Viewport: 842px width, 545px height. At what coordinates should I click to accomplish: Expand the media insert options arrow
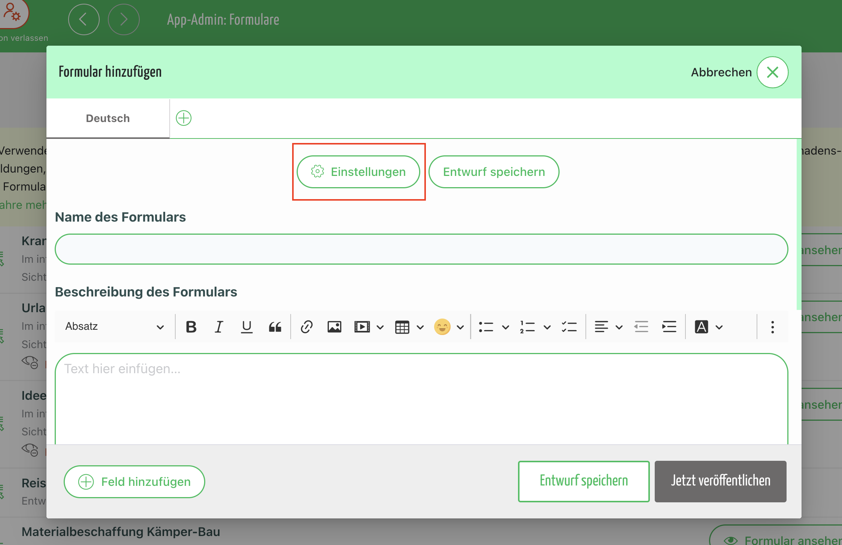[380, 328]
